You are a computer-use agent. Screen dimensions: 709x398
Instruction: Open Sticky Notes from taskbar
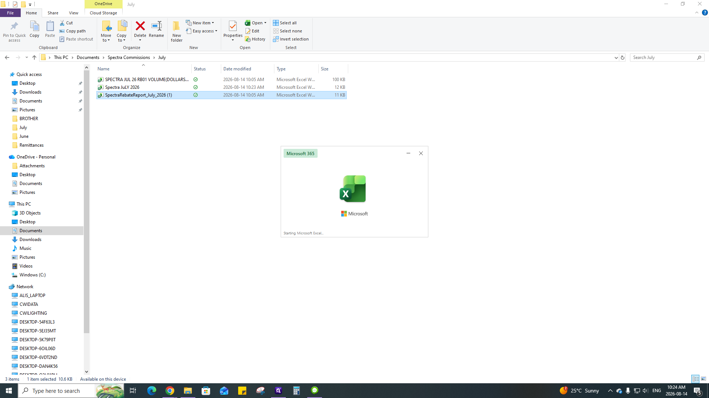(x=242, y=391)
